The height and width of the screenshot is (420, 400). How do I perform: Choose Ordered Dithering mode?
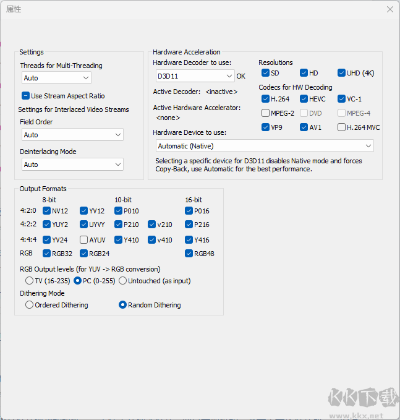(x=30, y=305)
